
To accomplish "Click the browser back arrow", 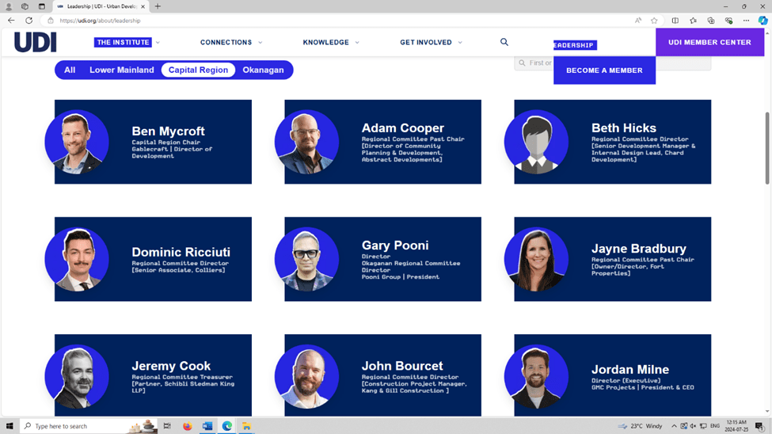I will tap(11, 21).
